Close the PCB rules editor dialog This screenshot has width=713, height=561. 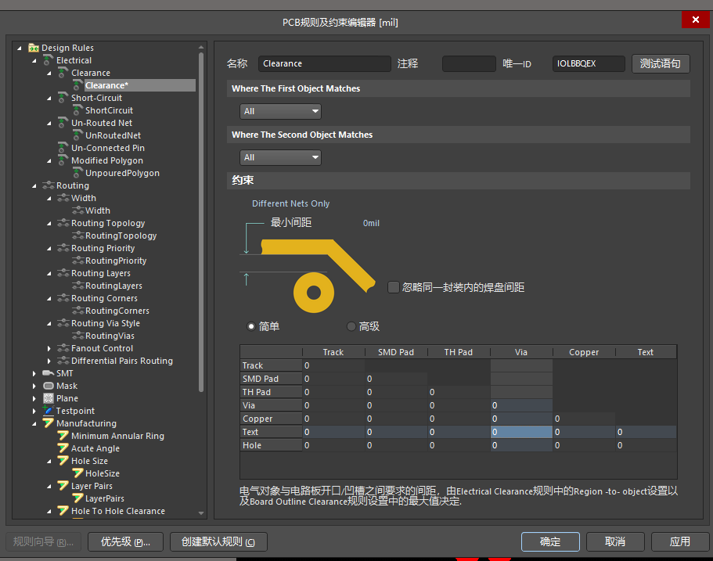[695, 20]
